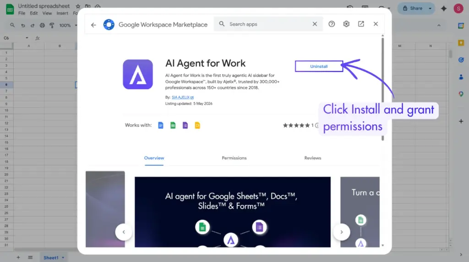Open the Sheets home icon

(x=10, y=9)
